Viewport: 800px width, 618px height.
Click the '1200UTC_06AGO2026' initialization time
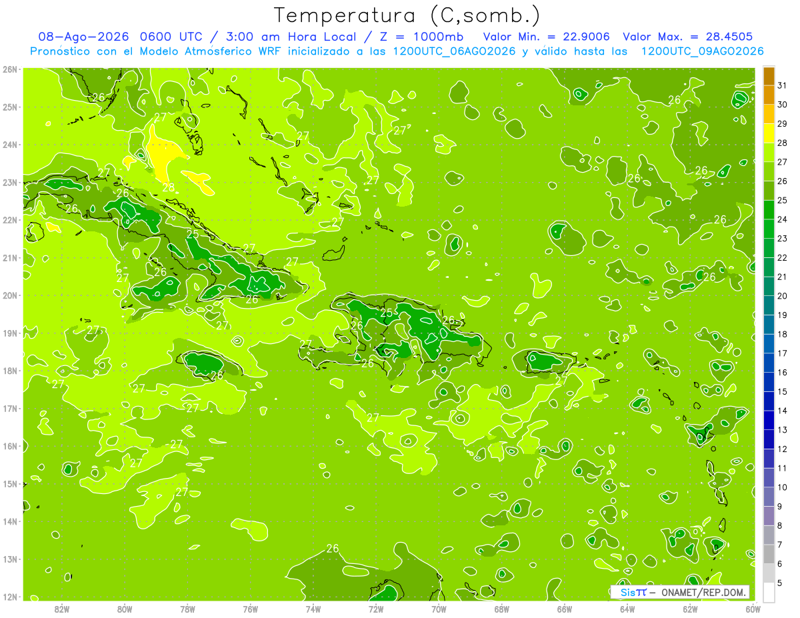tap(454, 51)
